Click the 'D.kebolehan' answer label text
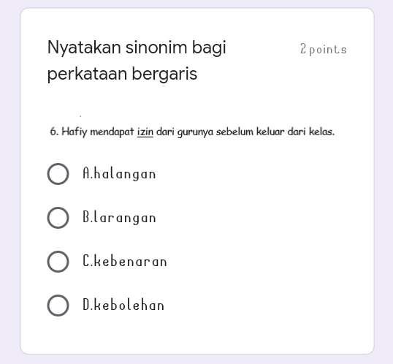The height and width of the screenshot is (364, 393). point(123,305)
